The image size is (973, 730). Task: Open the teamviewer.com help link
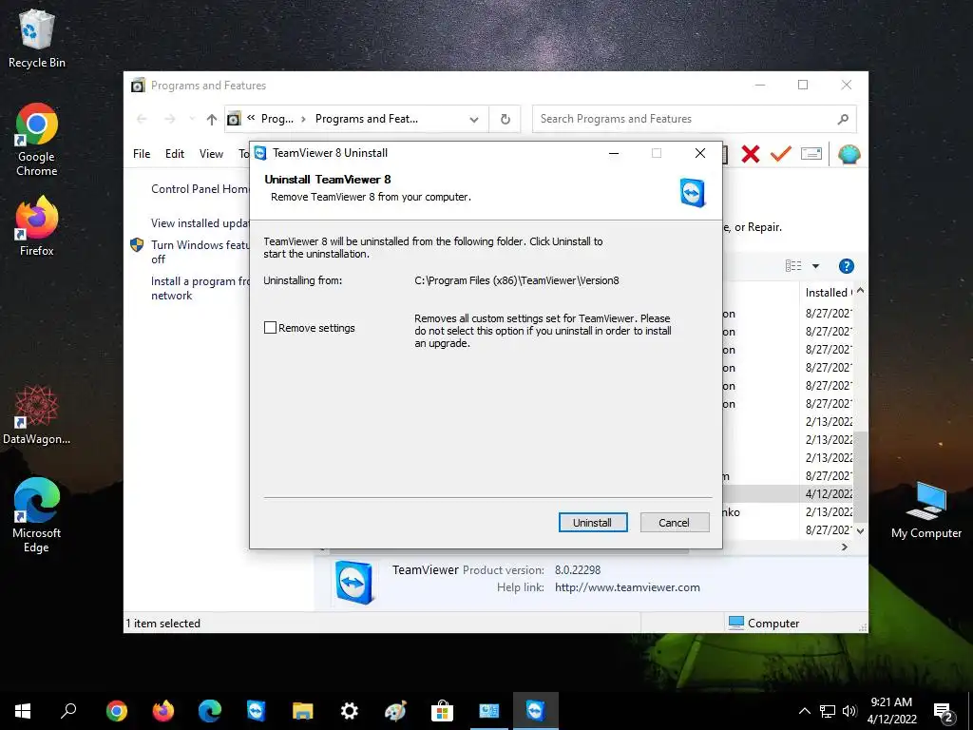coord(627,587)
